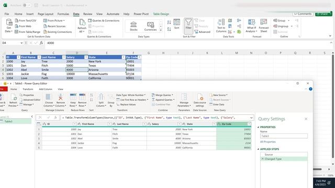
Task: Open the Excel Formulas tab
Action: pos(63,14)
